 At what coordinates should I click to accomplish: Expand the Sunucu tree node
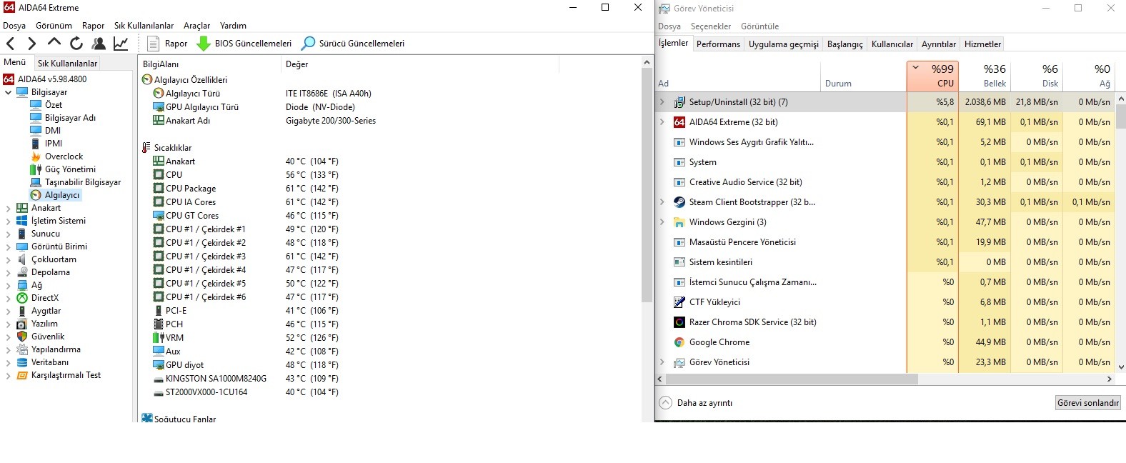click(x=8, y=234)
